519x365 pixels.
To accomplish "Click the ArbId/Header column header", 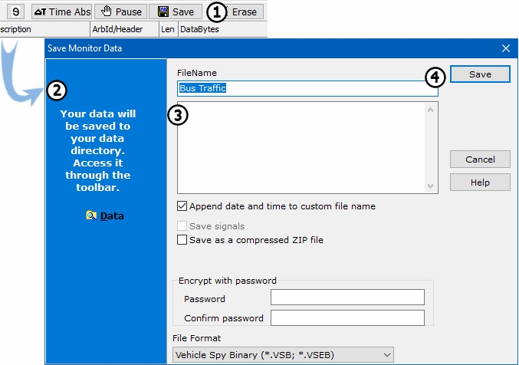I will [123, 29].
